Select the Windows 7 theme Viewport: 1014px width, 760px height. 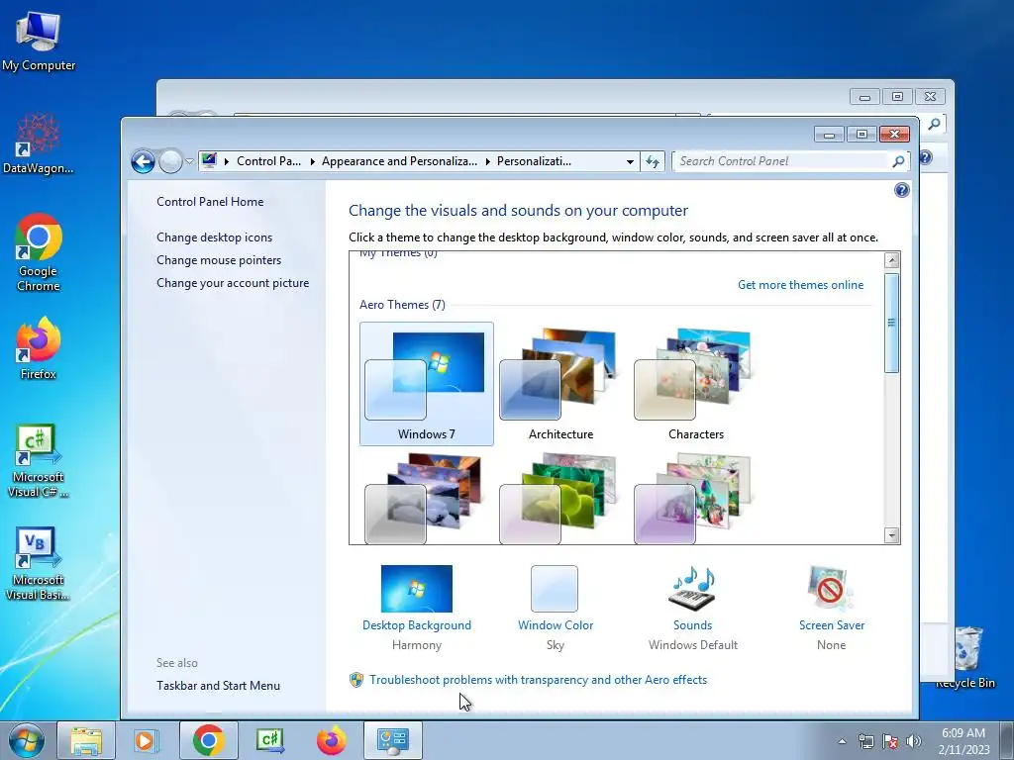tap(426, 384)
